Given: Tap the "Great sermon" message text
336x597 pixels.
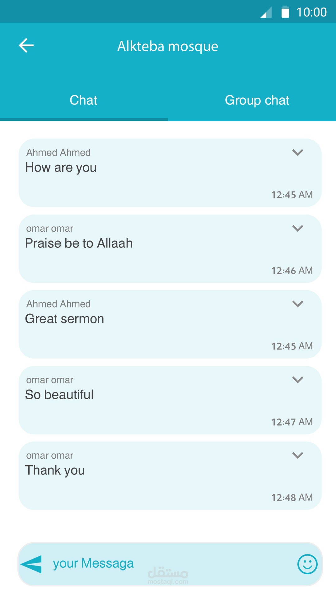Looking at the screenshot, I should [x=65, y=319].
